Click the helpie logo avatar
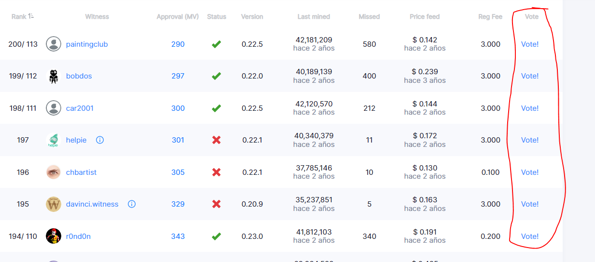Image resolution: width=595 pixels, height=262 pixels. click(x=54, y=140)
